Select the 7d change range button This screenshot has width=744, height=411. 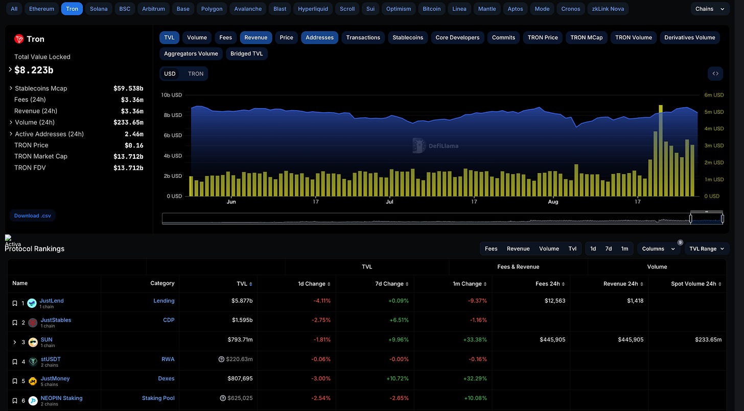609,249
